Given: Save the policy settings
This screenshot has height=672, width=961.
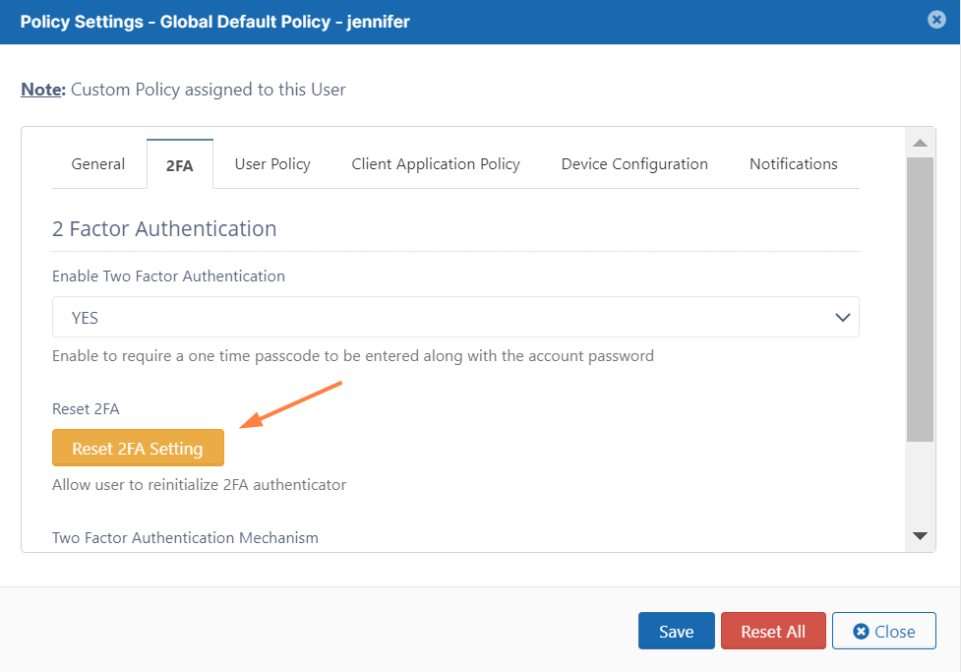Looking at the screenshot, I should click(676, 632).
